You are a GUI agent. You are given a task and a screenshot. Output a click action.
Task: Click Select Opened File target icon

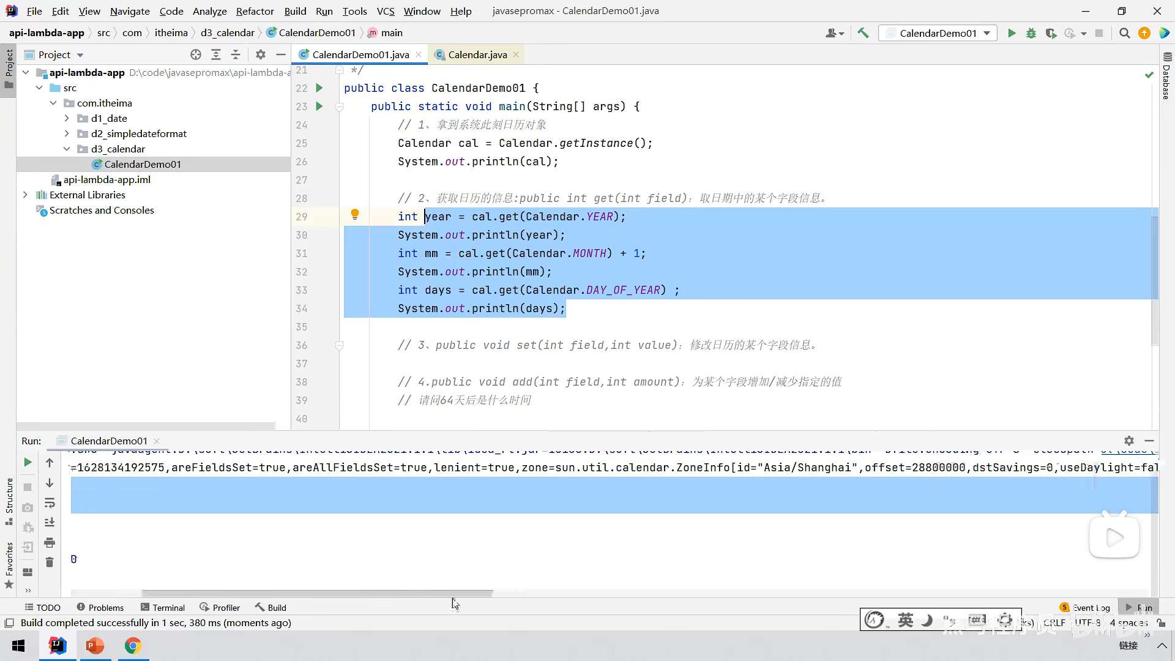196,54
